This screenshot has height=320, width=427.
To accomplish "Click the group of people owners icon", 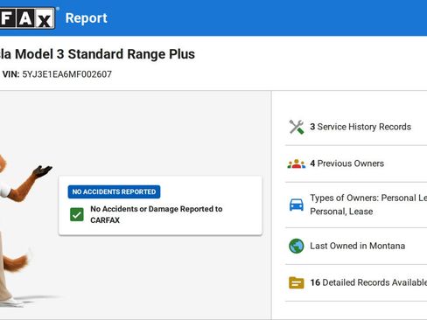I will tap(297, 163).
